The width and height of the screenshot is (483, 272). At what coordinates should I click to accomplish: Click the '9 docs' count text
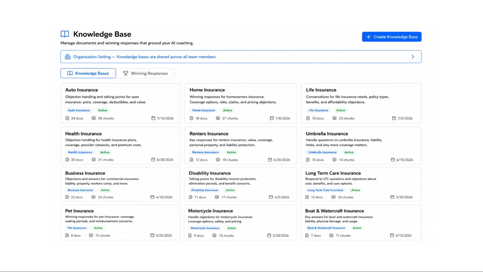199,235
